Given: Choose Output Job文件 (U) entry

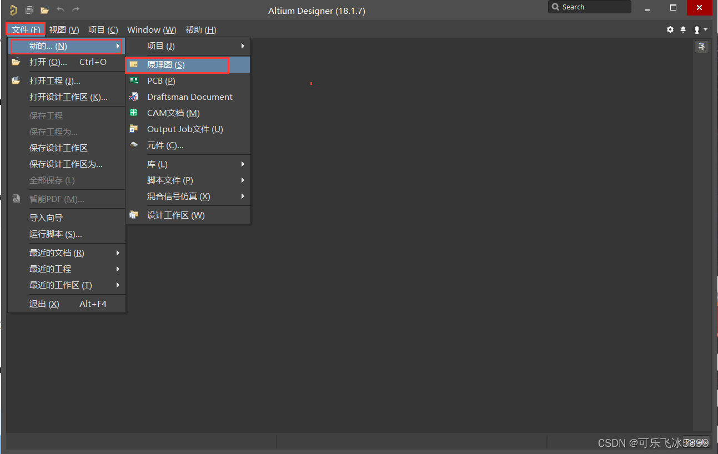Looking at the screenshot, I should pyautogui.click(x=184, y=129).
